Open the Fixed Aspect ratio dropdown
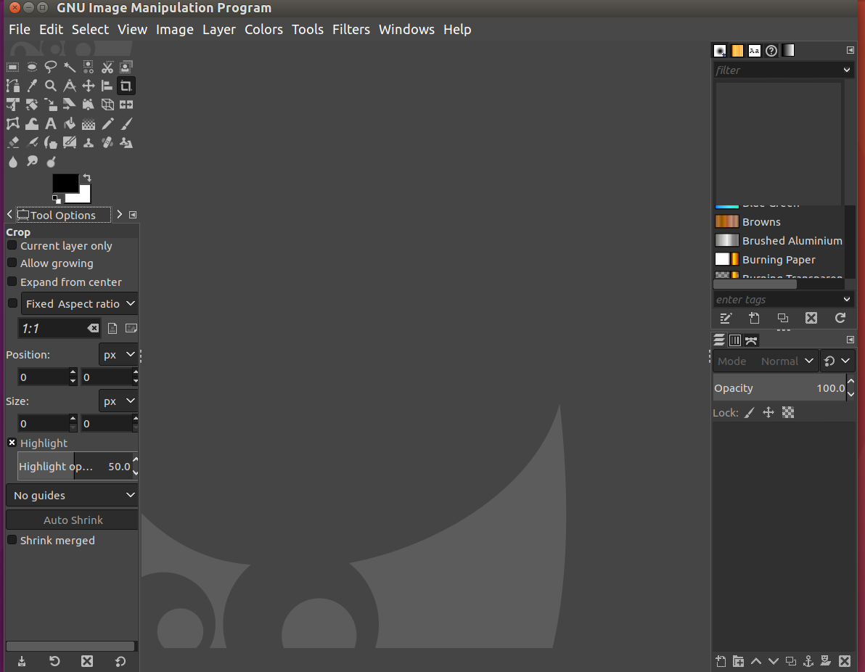 pos(79,304)
